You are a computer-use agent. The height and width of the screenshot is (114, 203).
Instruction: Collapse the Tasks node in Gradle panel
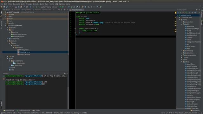click(x=180, y=20)
